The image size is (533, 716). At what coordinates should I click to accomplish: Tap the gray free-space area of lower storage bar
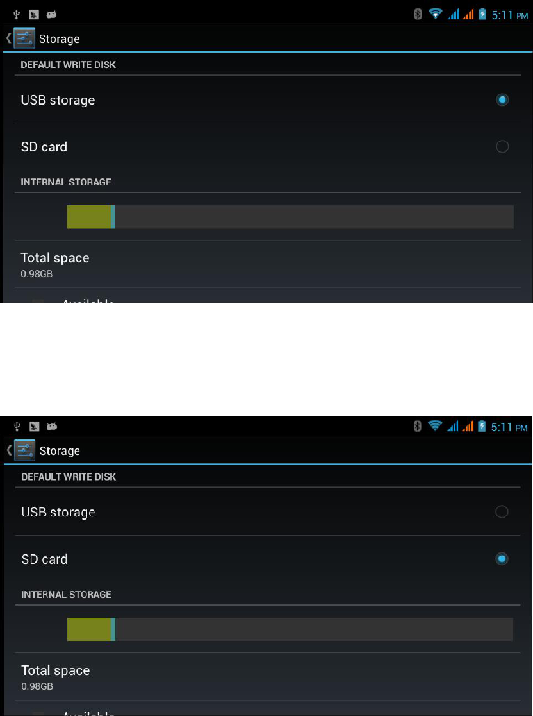click(314, 629)
